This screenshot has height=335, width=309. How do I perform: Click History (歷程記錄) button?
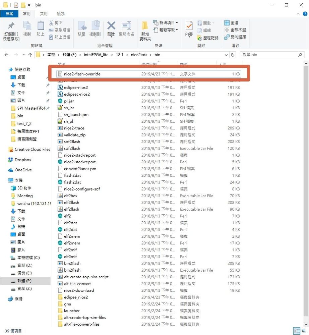(208, 38)
